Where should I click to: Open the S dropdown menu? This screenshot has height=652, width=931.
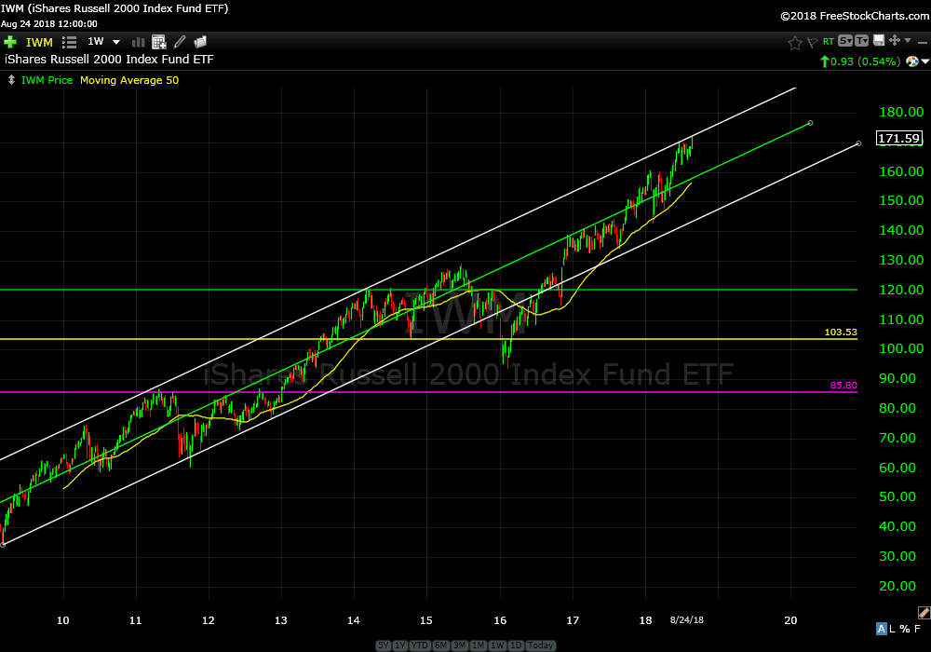844,41
